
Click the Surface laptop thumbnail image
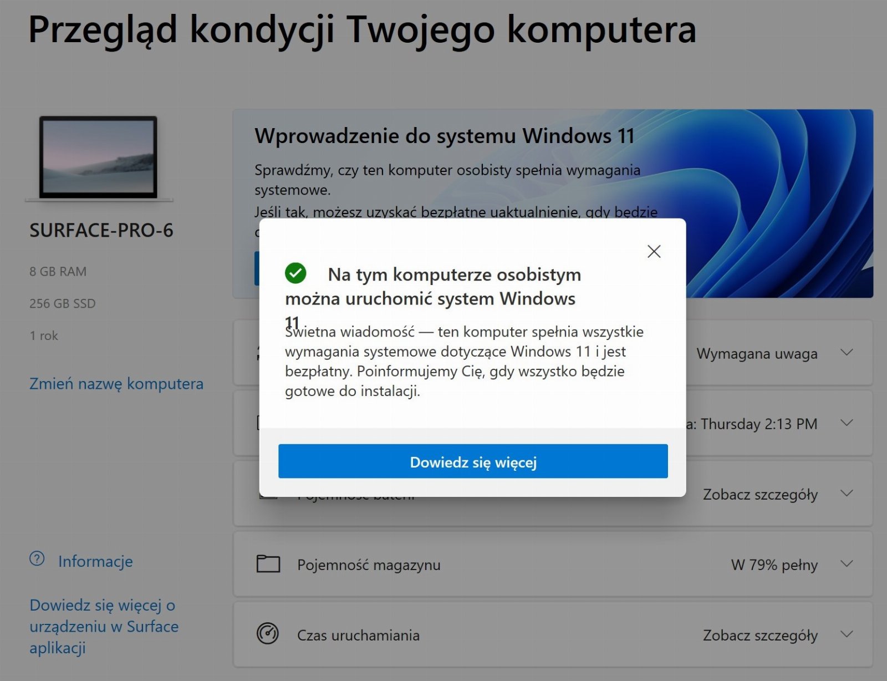[99, 159]
